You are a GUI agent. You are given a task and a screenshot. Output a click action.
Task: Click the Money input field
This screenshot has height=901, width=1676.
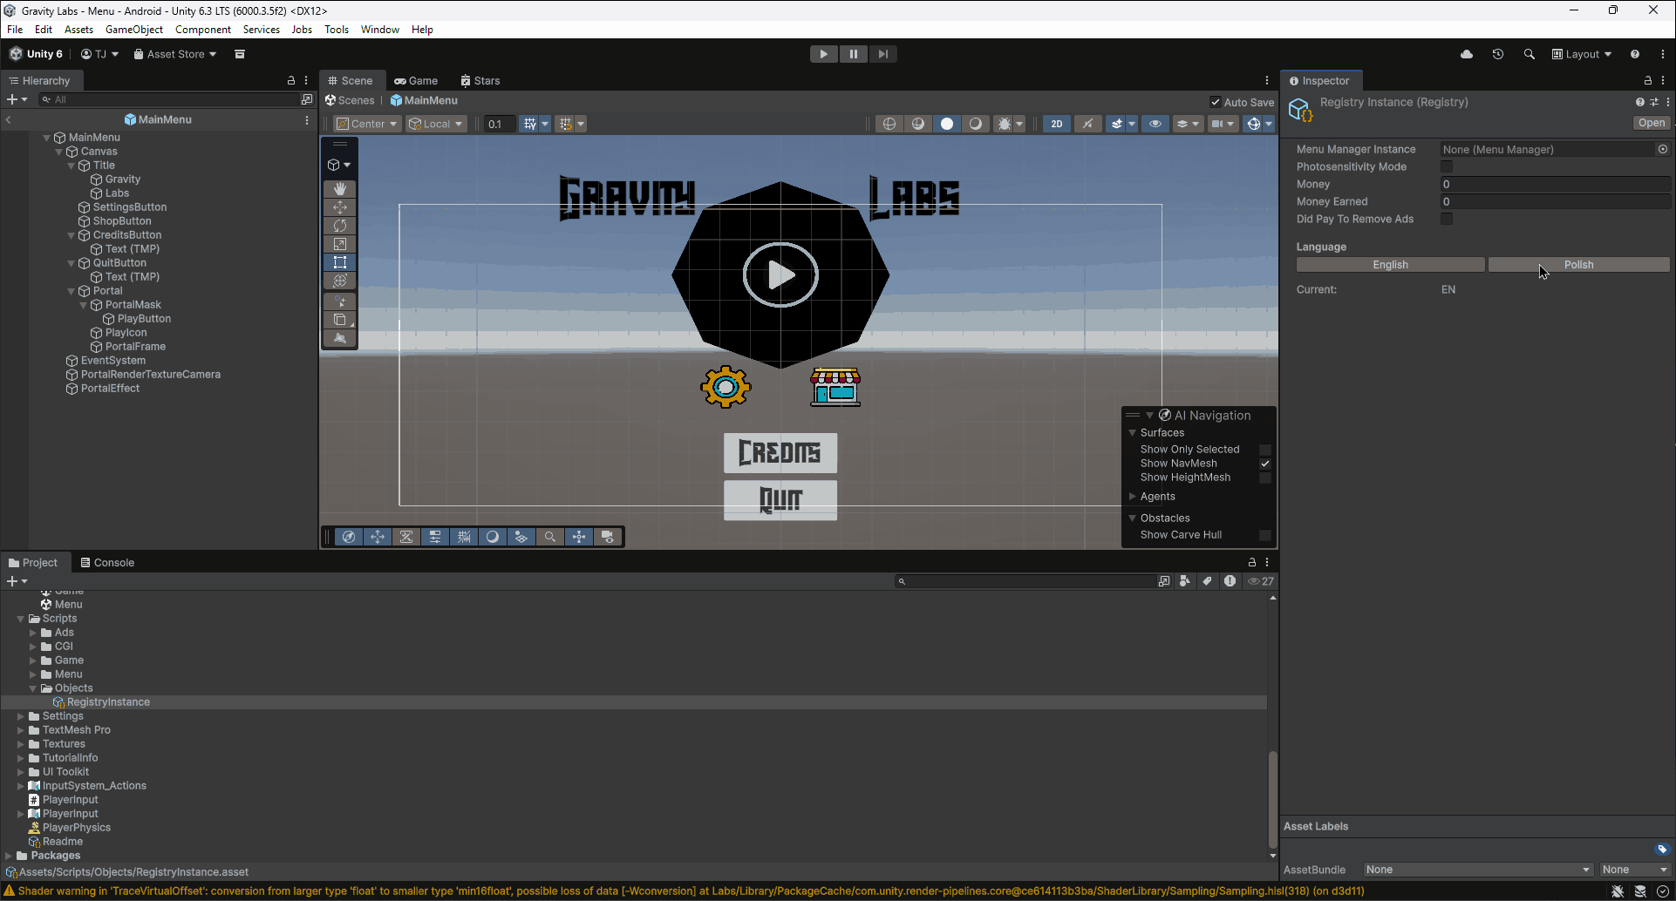coord(1555,184)
